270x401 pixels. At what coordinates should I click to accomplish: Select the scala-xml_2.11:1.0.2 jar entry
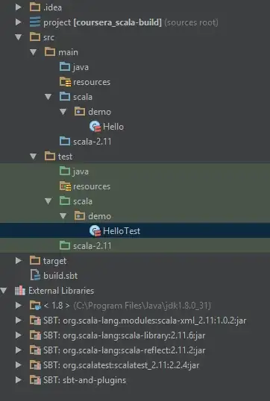click(145, 321)
